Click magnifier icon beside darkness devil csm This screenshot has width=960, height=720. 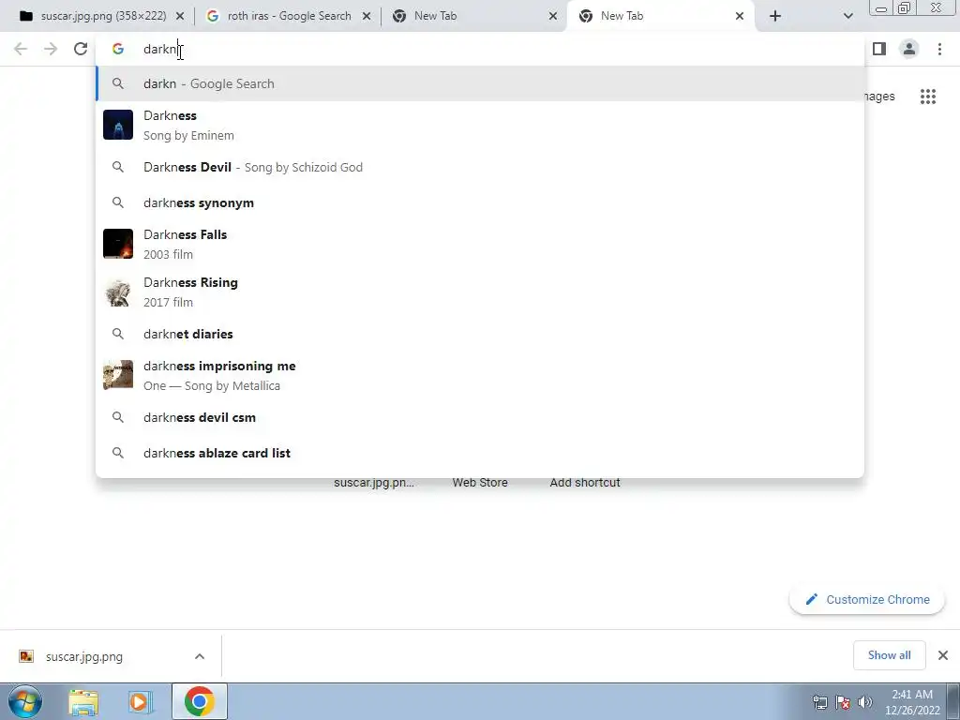point(118,417)
